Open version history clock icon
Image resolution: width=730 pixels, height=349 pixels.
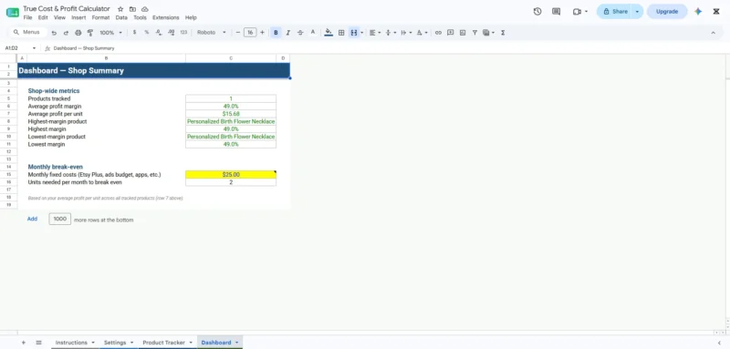[x=537, y=12]
